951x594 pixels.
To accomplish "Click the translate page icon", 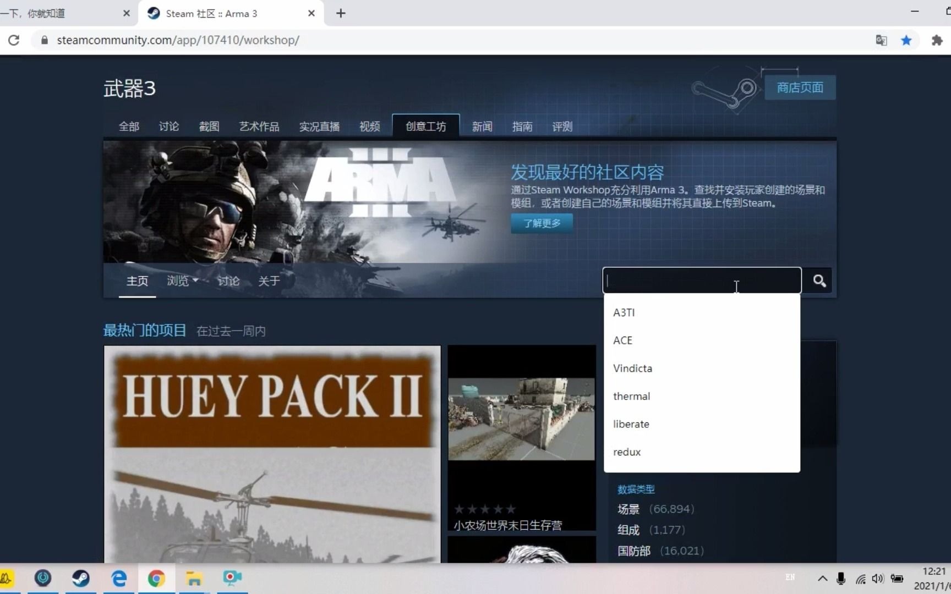I will click(881, 40).
